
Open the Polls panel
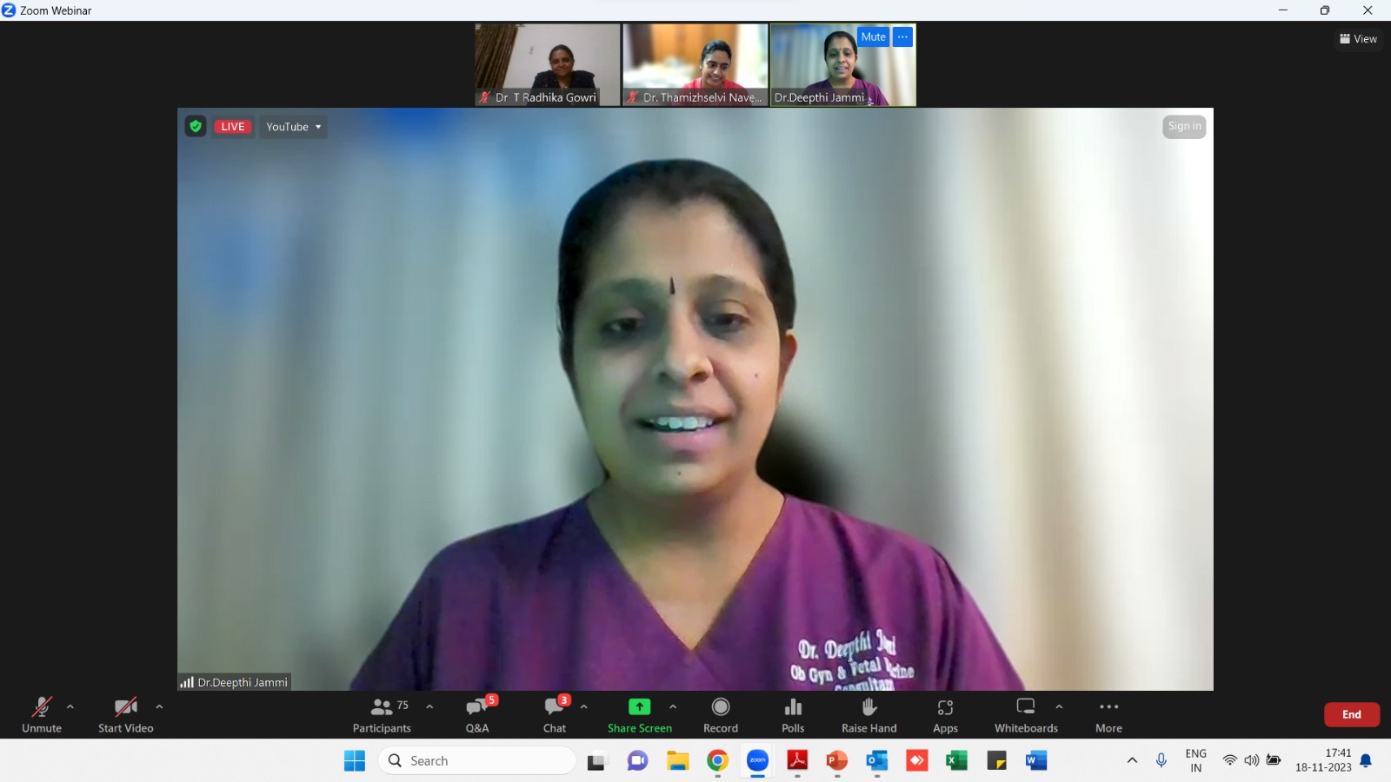[793, 715]
